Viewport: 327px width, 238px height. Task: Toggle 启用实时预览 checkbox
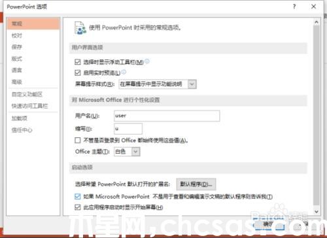click(78, 73)
